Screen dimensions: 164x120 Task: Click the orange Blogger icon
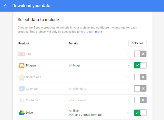(x=22, y=66)
